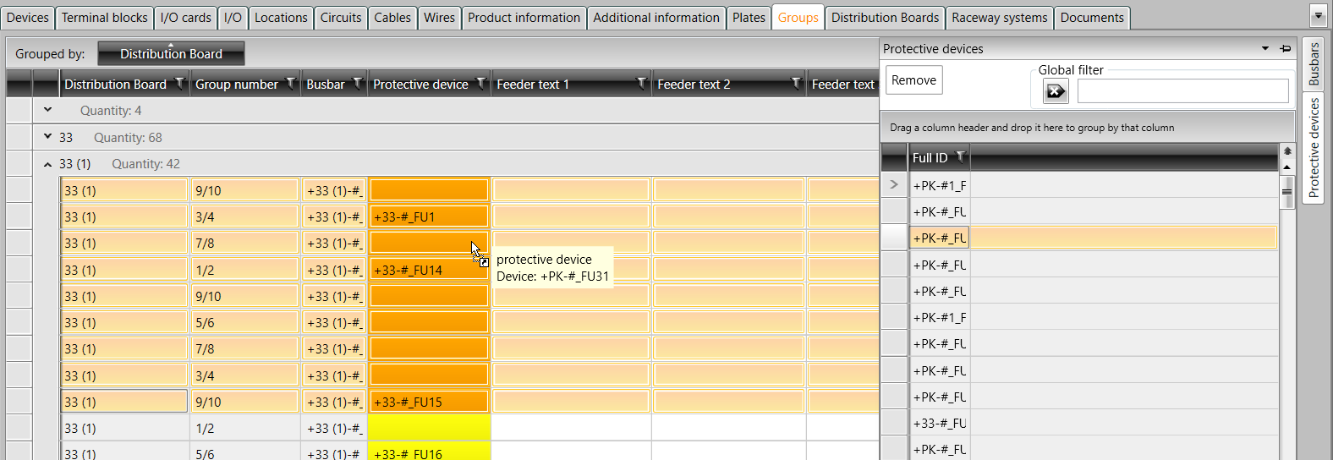The image size is (1333, 460).
Task: Click into the Global filter text field
Action: coord(1182,91)
